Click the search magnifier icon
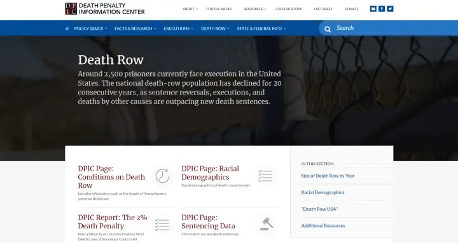458x243 pixels. coord(328,29)
